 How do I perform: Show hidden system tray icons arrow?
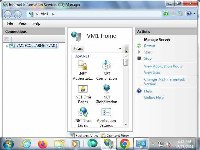click(153, 144)
